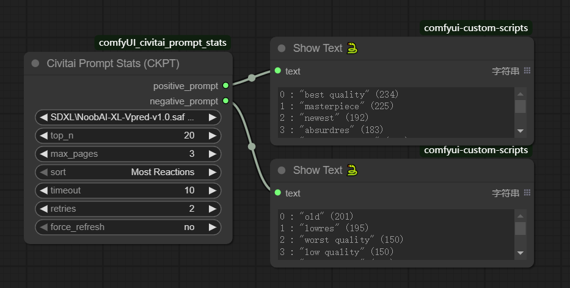Collapse the upper Show Text node dot
Viewport: 570px width, 288px height.
pyautogui.click(x=282, y=48)
